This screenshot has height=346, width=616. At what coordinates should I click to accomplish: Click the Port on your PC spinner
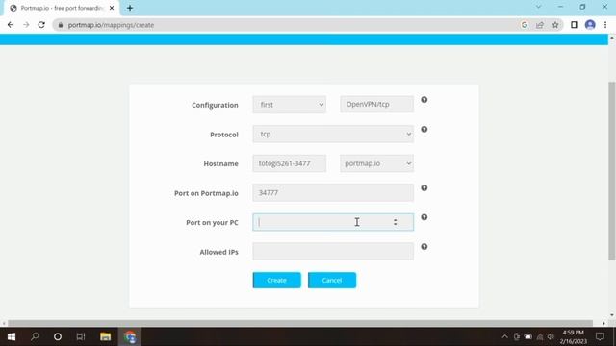point(396,222)
